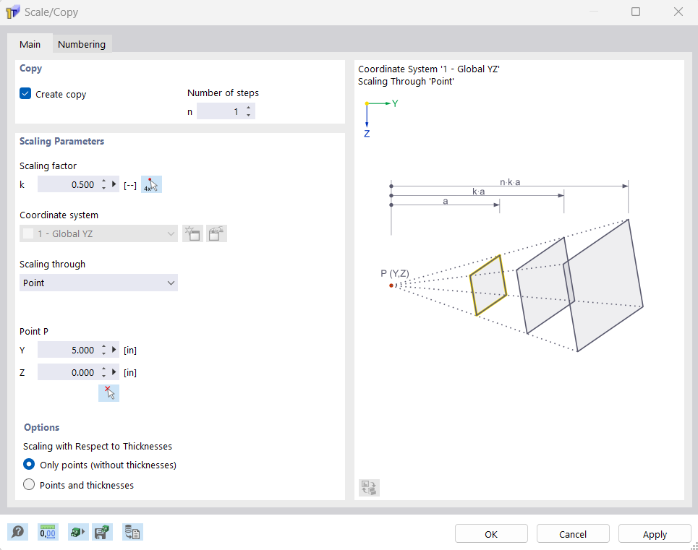Select Points and thicknesses option
The image size is (698, 550).
click(x=29, y=485)
